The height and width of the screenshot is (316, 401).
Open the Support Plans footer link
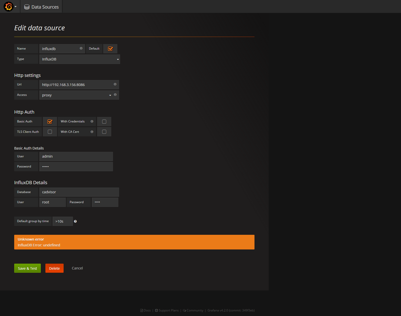pyautogui.click(x=167, y=310)
